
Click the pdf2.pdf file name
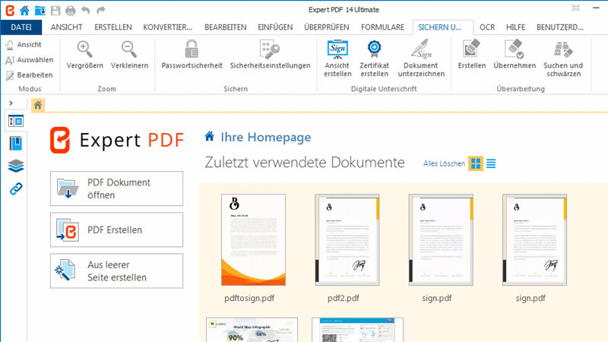(x=344, y=298)
